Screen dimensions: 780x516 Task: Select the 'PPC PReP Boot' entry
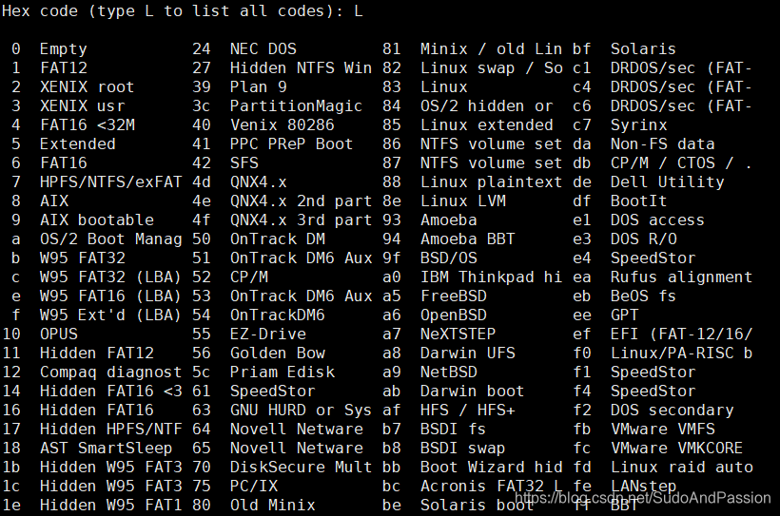pyautogui.click(x=291, y=144)
